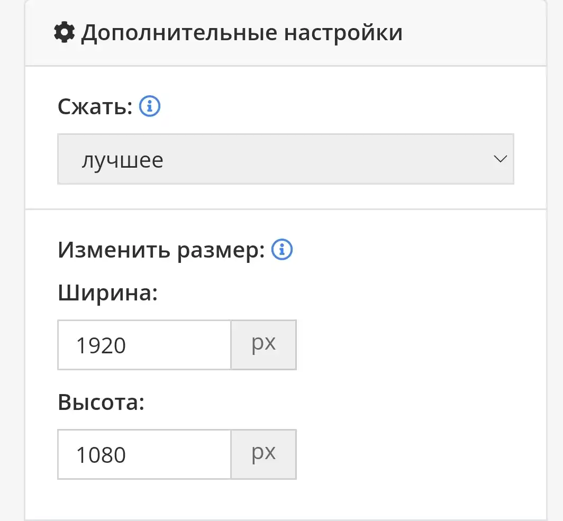Image resolution: width=563 pixels, height=521 pixels.
Task: Click the Дополнительные настройки header title
Action: (x=242, y=33)
